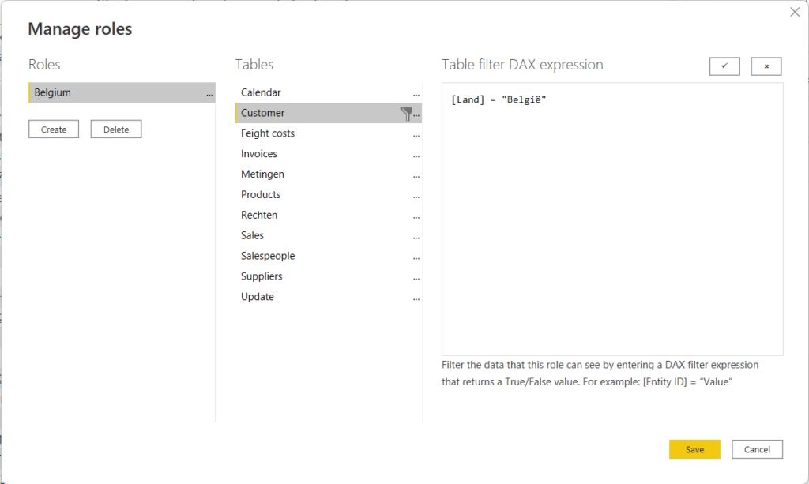This screenshot has width=809, height=484.
Task: Open the ellipsis menu for Update table
Action: click(416, 298)
